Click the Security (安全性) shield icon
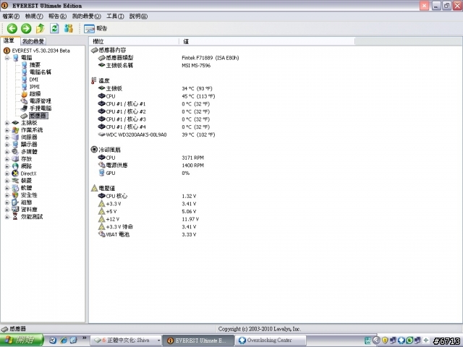Image resolution: width=463 pixels, height=347 pixels. [x=15, y=195]
